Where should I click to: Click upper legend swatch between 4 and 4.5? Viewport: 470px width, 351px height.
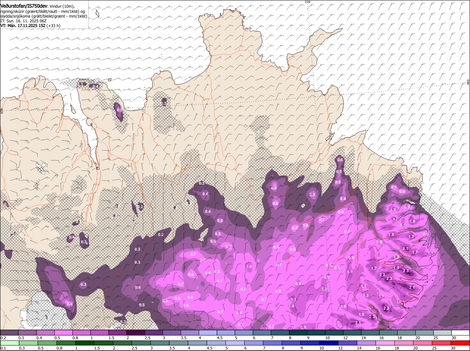pyautogui.click(x=208, y=332)
